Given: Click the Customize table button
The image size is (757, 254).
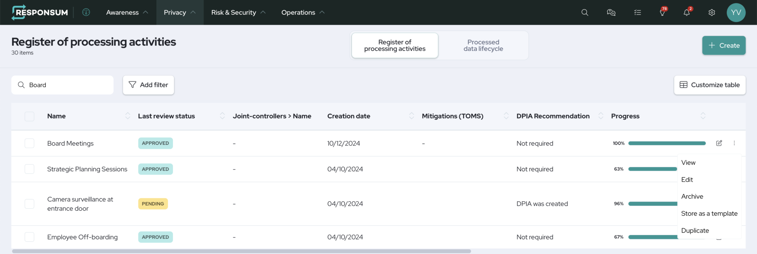Looking at the screenshot, I should pos(710,85).
